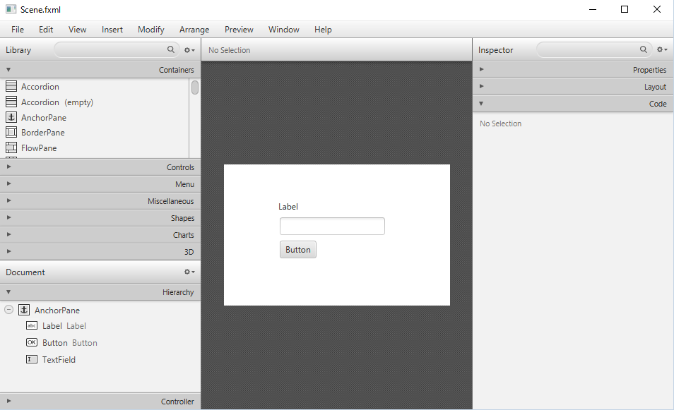This screenshot has width=674, height=410.
Task: Open the Preview menu
Action: pyautogui.click(x=238, y=30)
